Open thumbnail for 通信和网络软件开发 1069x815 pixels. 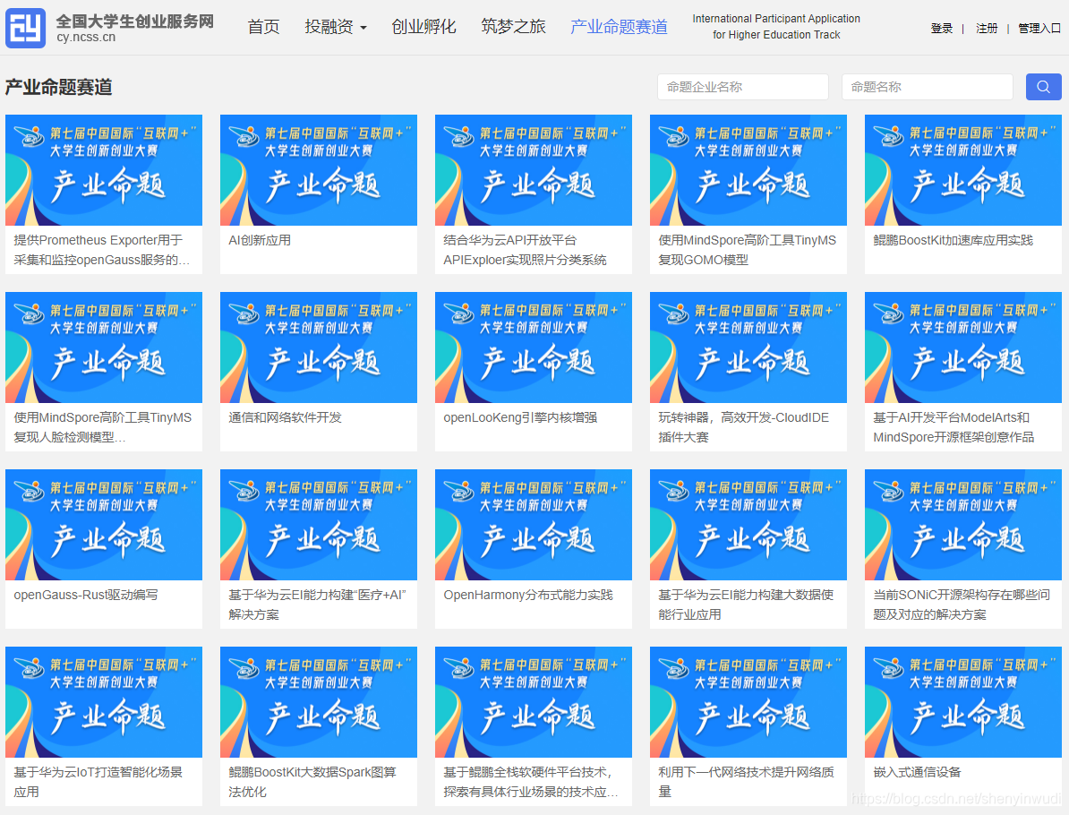point(319,347)
